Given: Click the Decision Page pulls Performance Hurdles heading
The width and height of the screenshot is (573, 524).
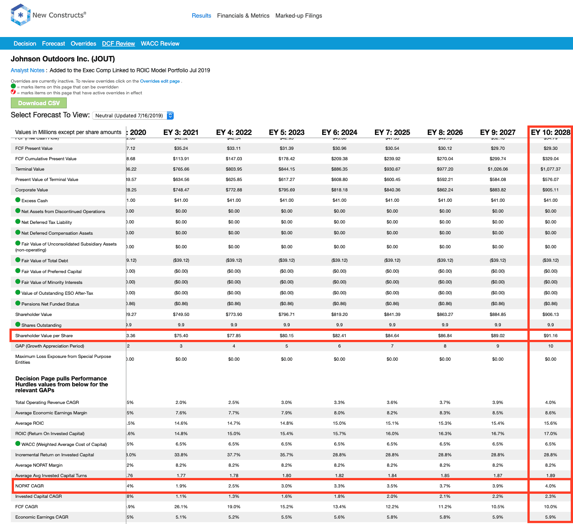Looking at the screenshot, I should (62, 385).
